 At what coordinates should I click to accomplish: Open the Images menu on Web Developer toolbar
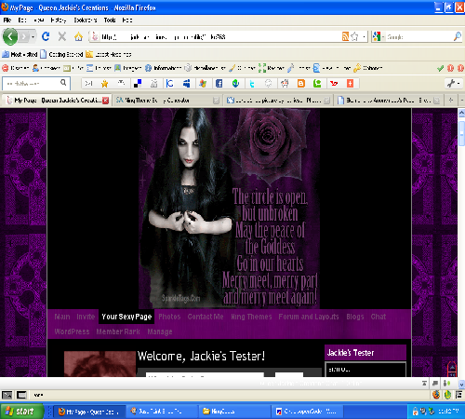tap(128, 68)
